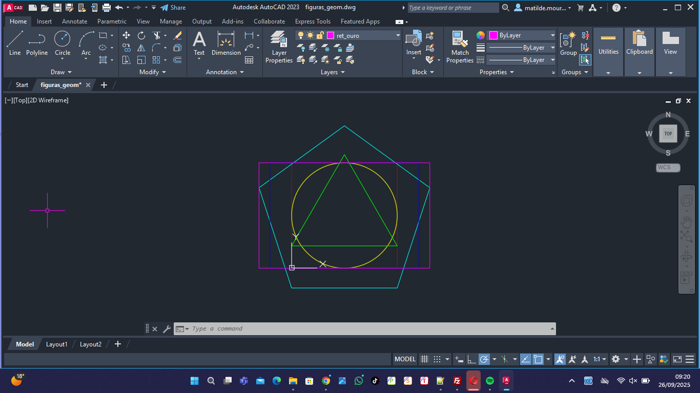Toggle Polar Tracking in status bar
Screen dimensions: 700x393
[484, 359]
